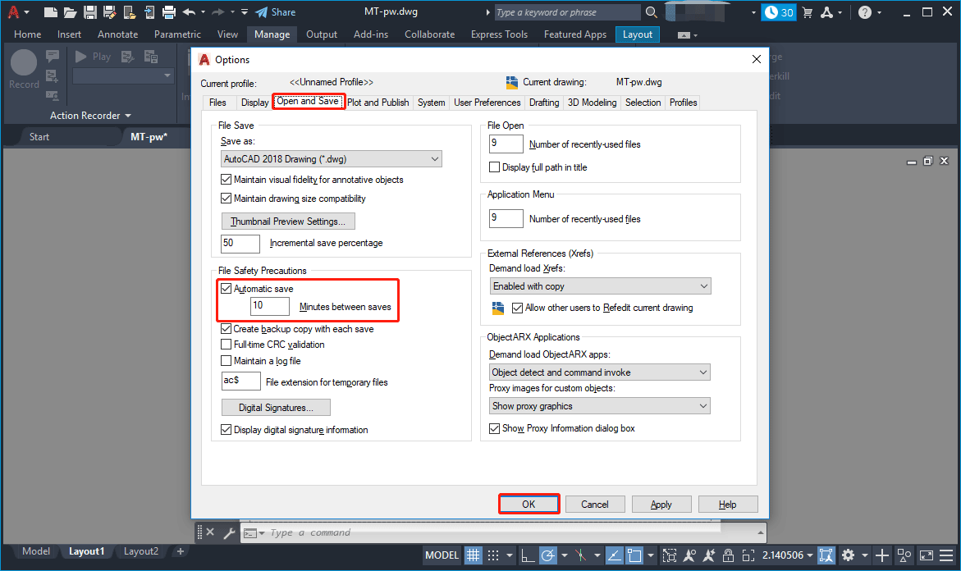This screenshot has width=961, height=571.
Task: Click the Thumbnail Preview Settings button
Action: (x=288, y=221)
